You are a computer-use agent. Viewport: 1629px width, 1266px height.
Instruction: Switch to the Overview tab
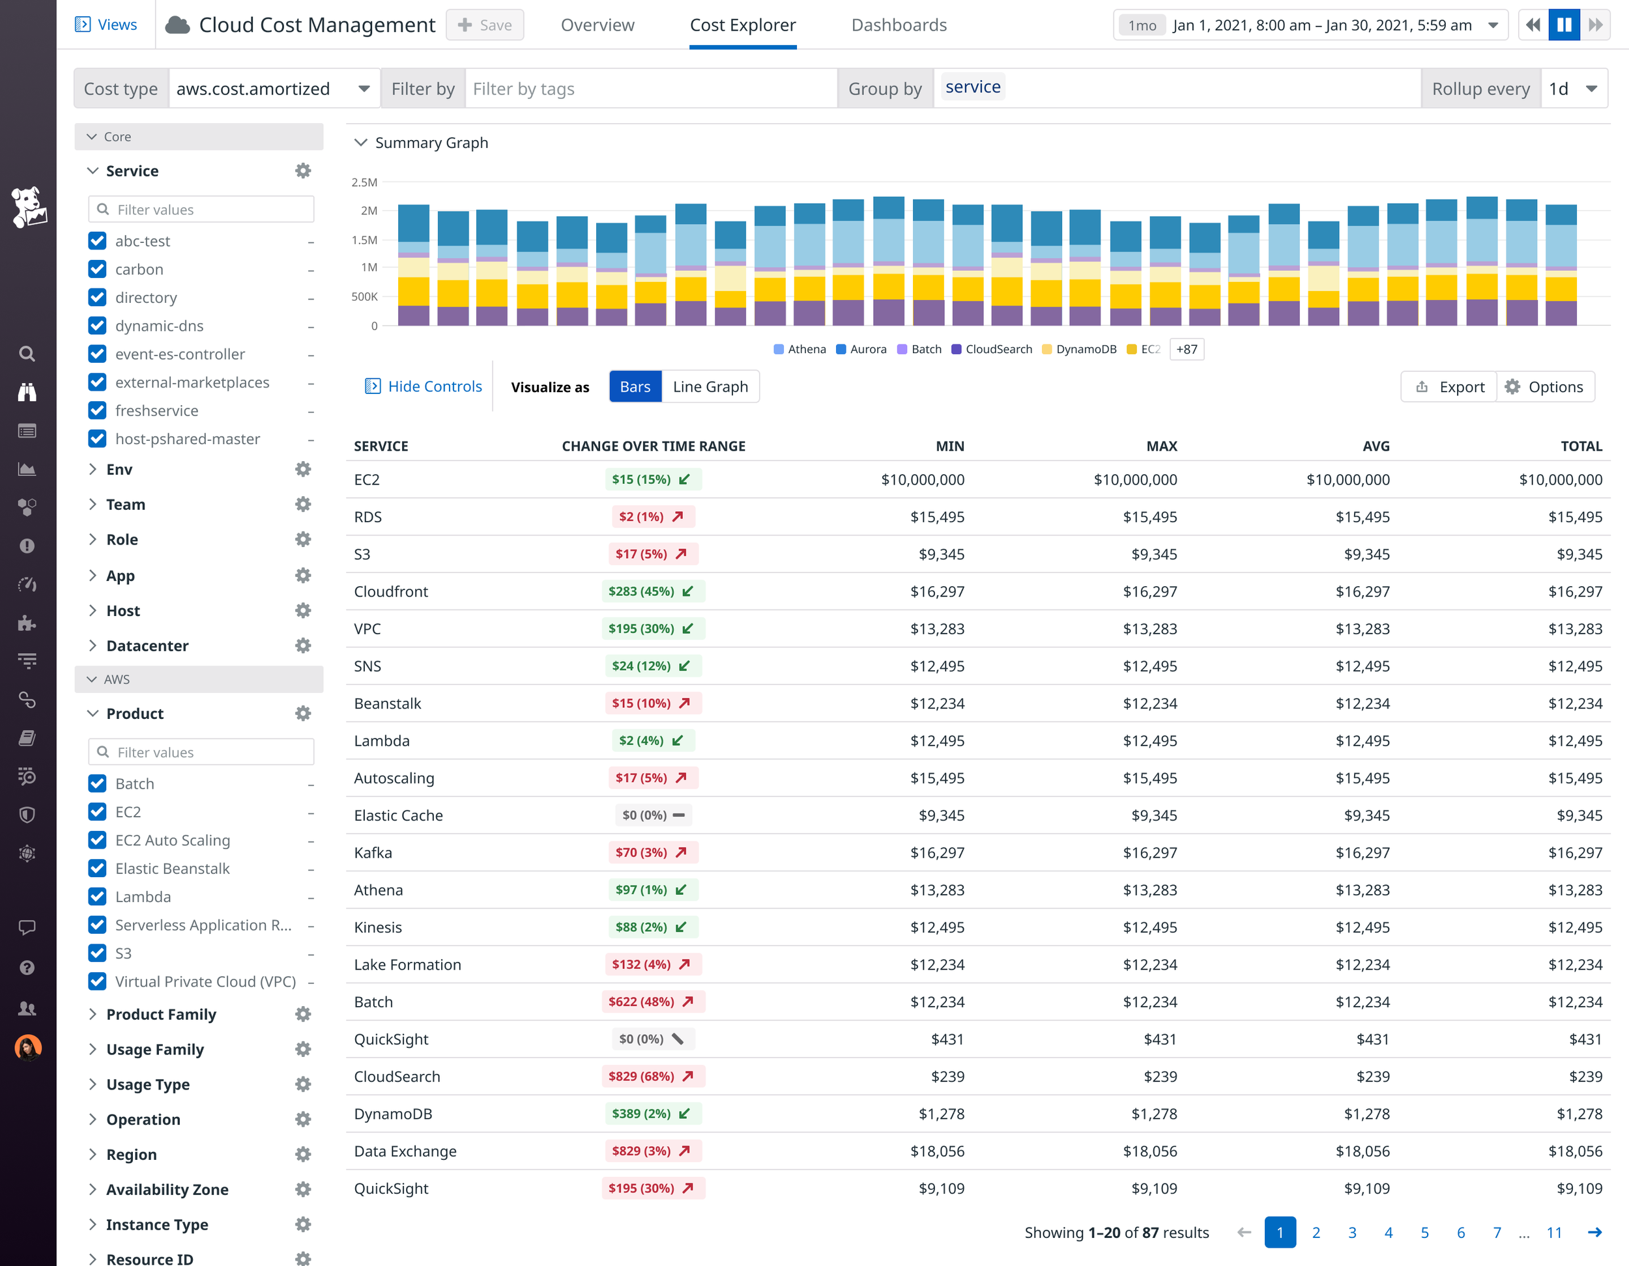click(598, 25)
